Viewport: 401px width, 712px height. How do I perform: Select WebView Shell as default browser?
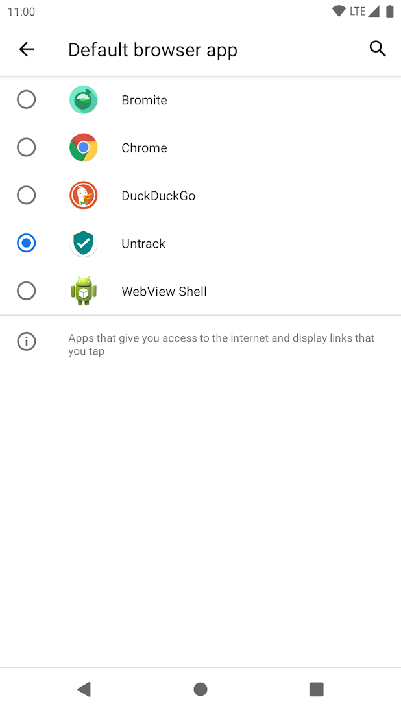[26, 291]
